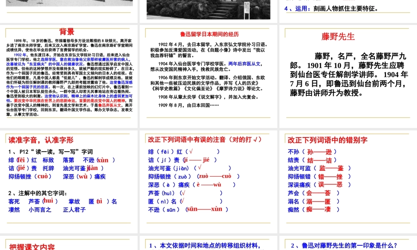Click the 1898年 opening line of 背景 paragraph

click(x=73, y=41)
